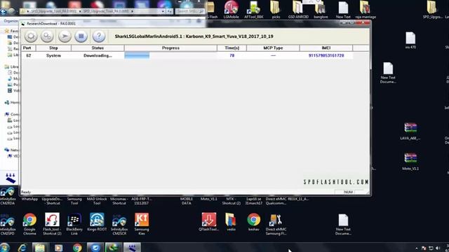Open Internet Explorer from the taskbar
Screen dimensions: 449x252
pos(22,247)
